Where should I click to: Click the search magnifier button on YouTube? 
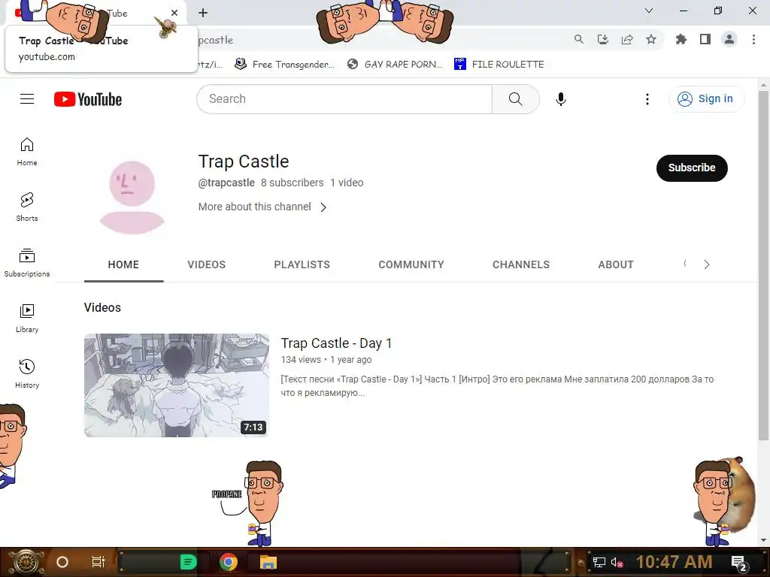(516, 99)
